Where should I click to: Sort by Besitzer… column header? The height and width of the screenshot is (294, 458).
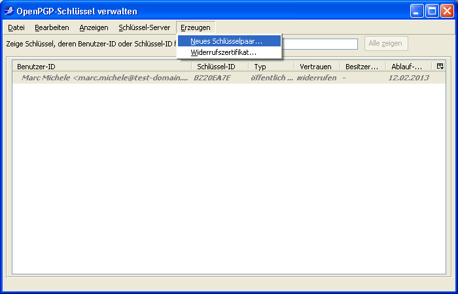(363, 67)
